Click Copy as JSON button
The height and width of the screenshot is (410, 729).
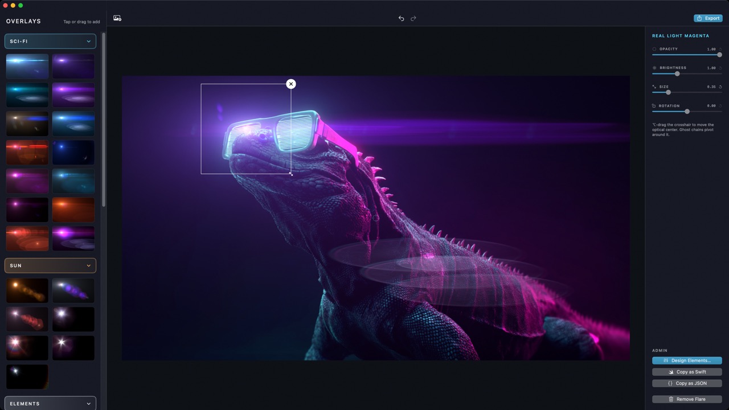click(x=687, y=383)
